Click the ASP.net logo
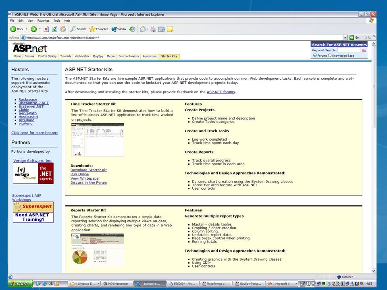The image size is (387, 290). click(x=30, y=48)
